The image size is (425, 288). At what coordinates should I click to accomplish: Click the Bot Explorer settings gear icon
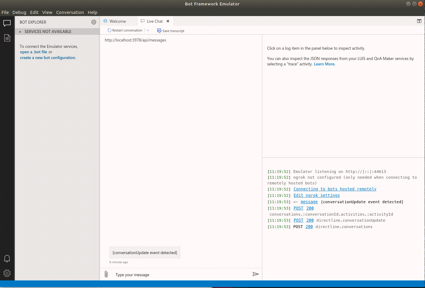tap(94, 22)
